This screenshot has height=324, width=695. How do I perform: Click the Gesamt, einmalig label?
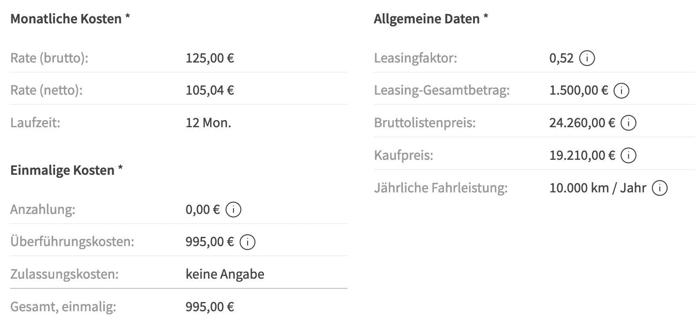[x=63, y=307]
